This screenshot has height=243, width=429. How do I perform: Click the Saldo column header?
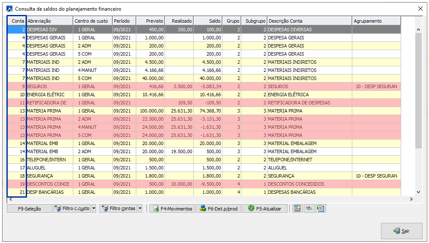[x=208, y=21]
